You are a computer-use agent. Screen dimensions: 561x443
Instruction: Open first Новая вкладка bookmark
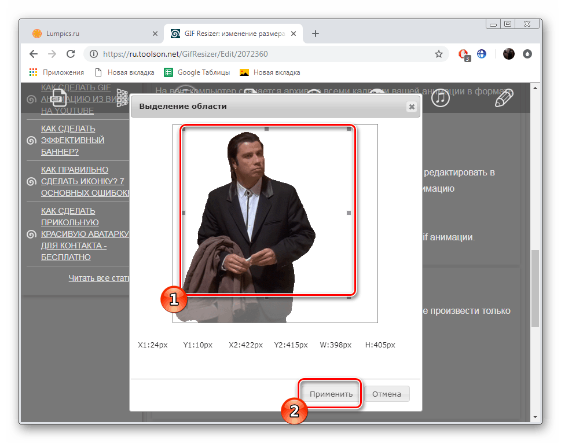(124, 72)
